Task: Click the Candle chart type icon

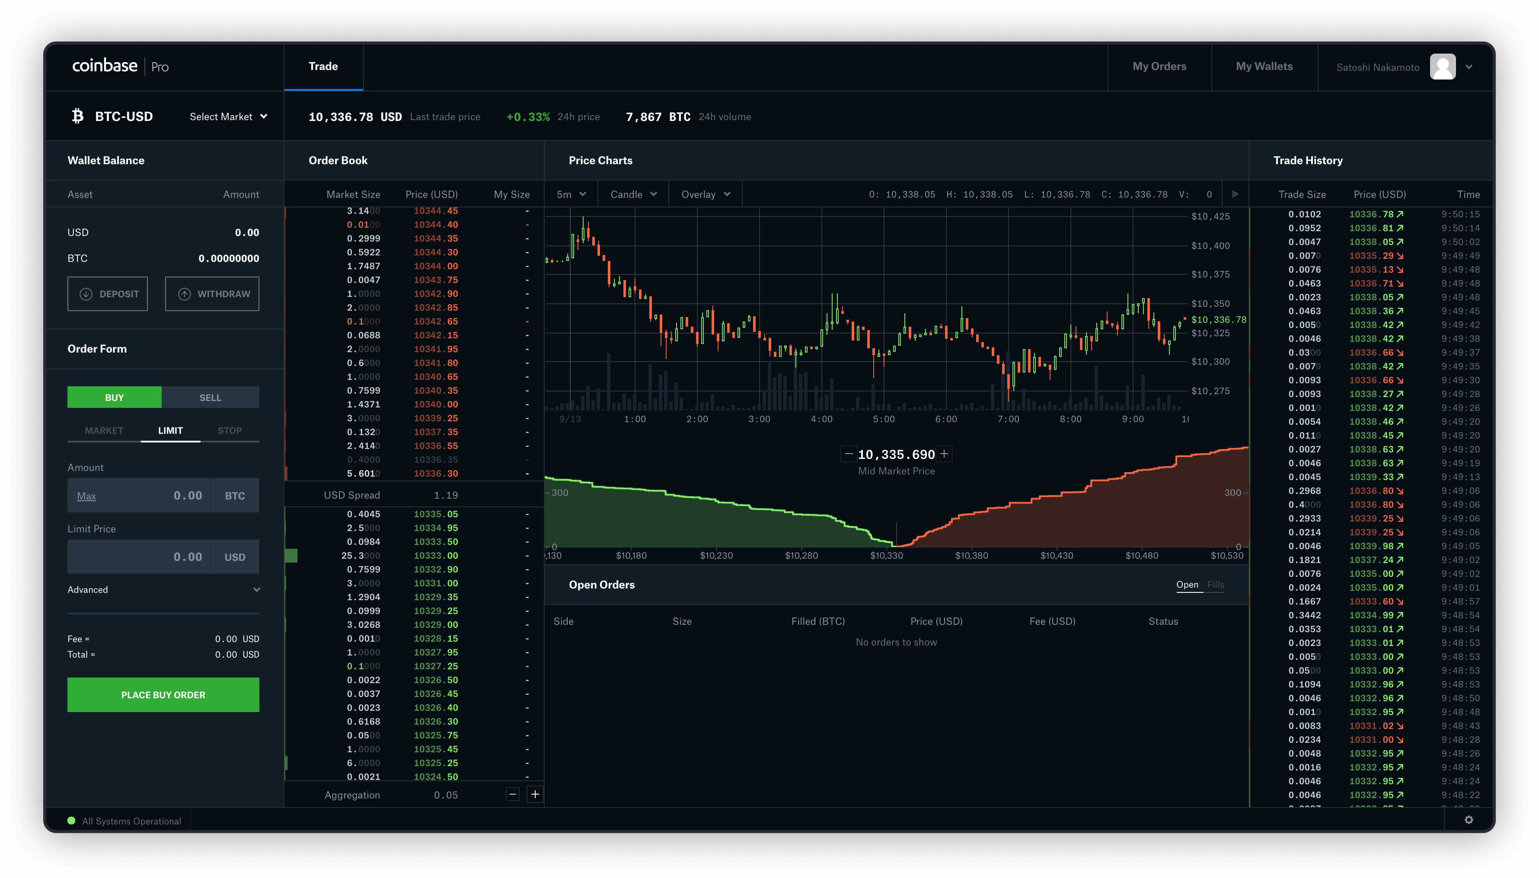Action: (x=631, y=194)
